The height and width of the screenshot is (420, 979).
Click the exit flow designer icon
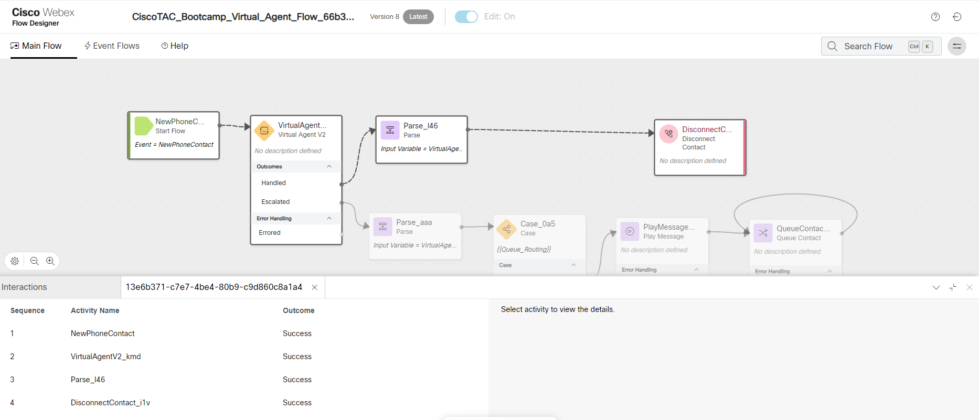pyautogui.click(x=957, y=17)
